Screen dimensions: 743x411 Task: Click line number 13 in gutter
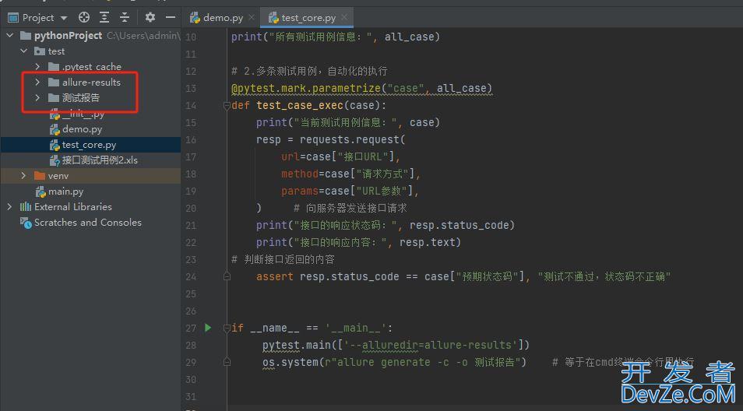click(191, 89)
